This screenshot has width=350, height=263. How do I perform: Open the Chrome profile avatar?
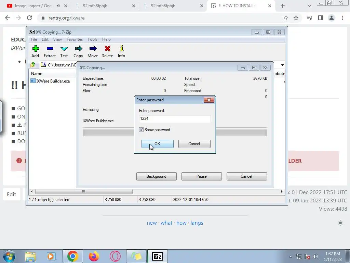[x=332, y=18]
